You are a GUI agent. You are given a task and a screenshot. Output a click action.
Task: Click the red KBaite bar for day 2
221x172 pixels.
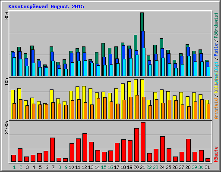click(20, 155)
